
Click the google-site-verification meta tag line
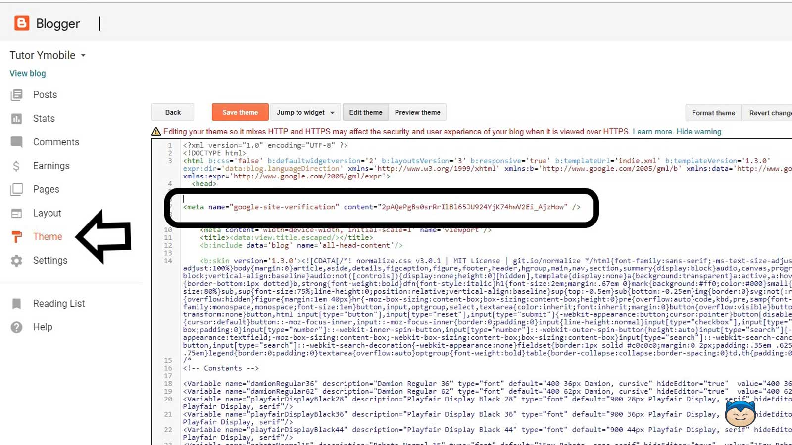click(382, 207)
